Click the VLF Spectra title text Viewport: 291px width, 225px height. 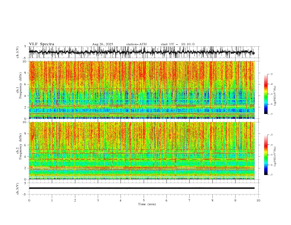tap(42, 44)
